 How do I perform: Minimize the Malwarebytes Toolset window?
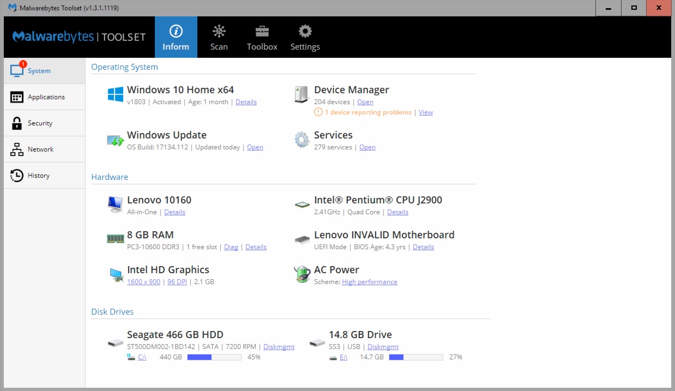(x=608, y=8)
